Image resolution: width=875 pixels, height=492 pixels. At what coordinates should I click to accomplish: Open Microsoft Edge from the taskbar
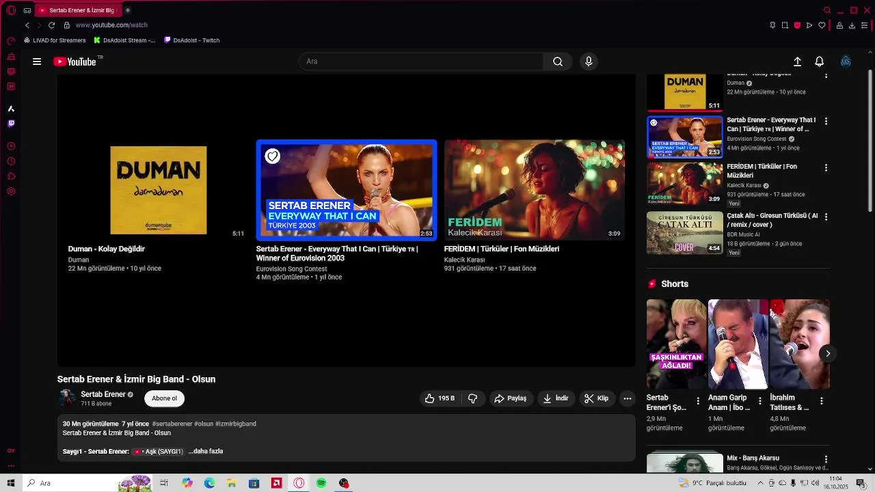tap(209, 483)
